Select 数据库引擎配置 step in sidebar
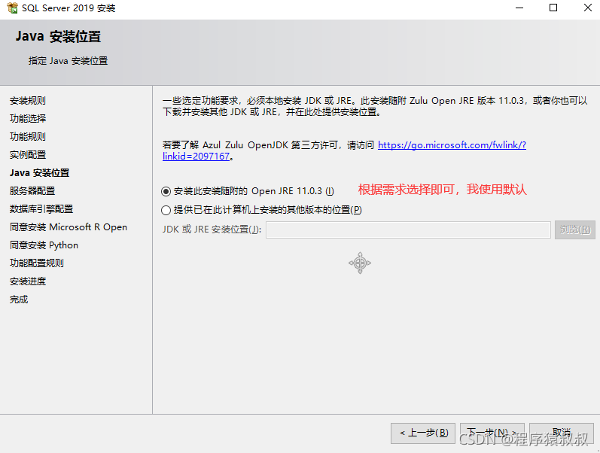Image resolution: width=600 pixels, height=453 pixels. [41, 209]
